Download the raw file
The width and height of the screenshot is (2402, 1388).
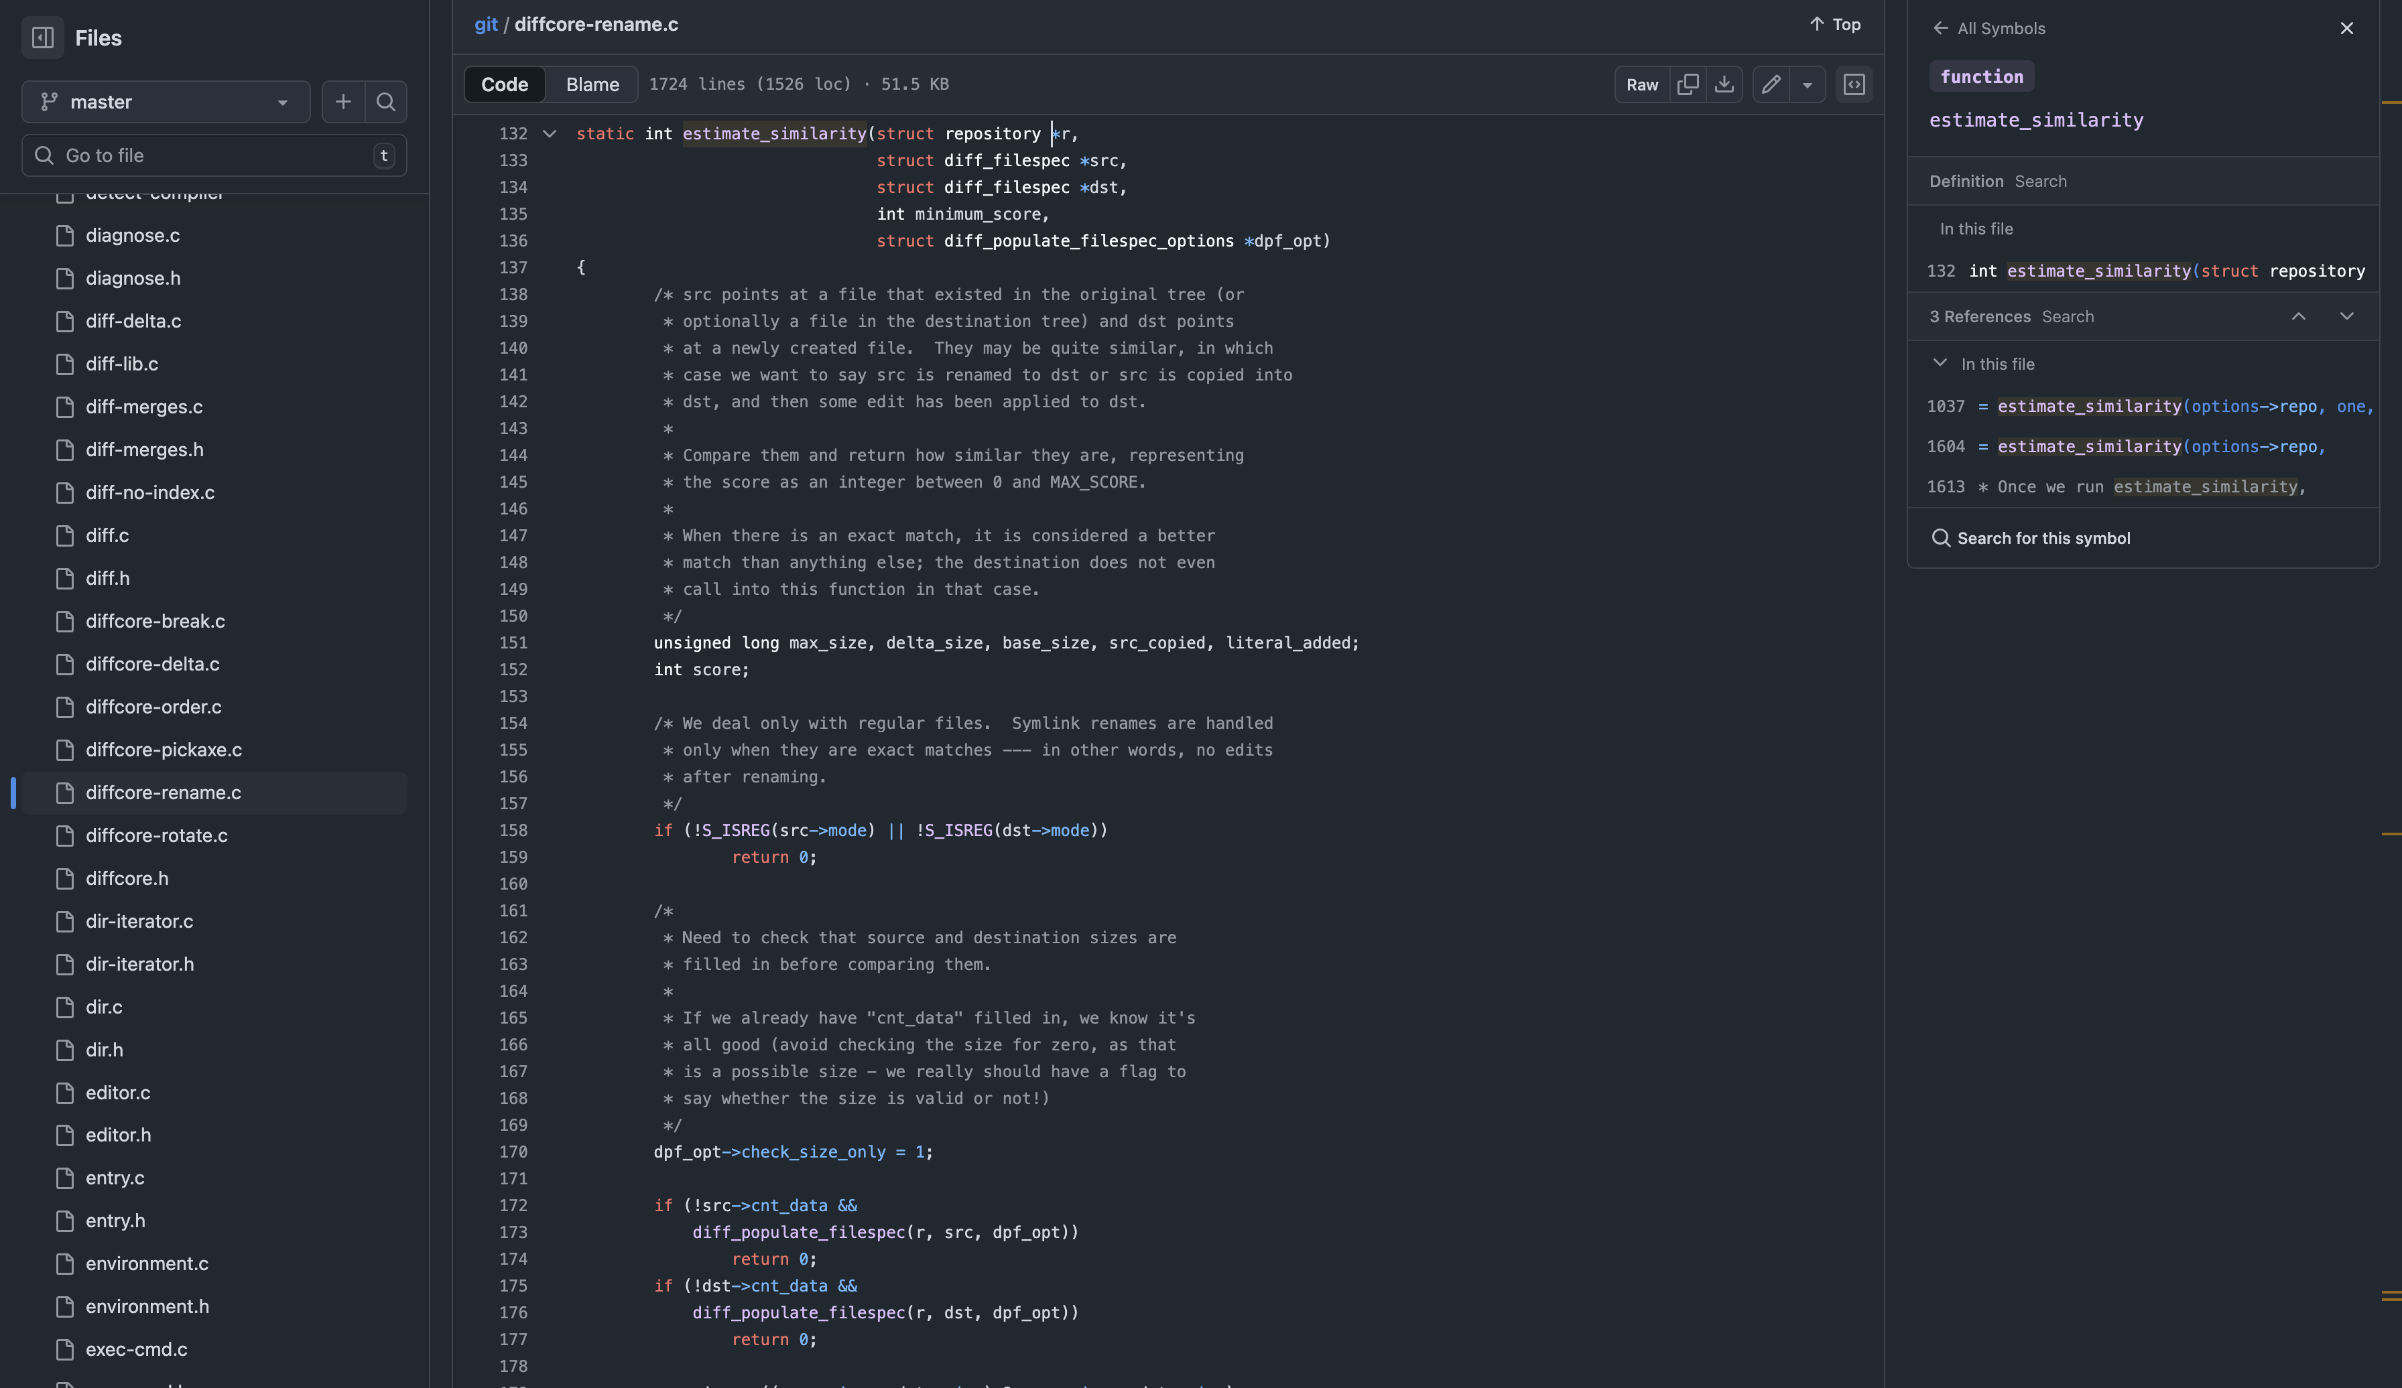1723,84
